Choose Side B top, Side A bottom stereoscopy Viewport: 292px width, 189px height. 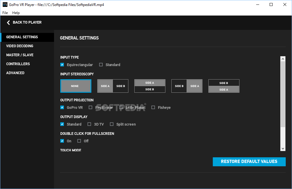point(224,86)
